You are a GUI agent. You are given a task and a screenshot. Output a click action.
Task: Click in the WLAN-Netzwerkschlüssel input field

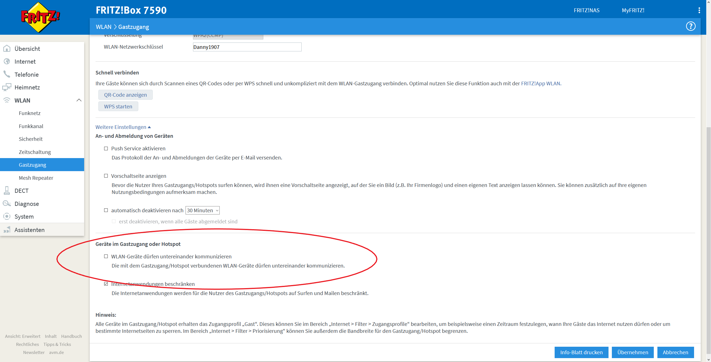pyautogui.click(x=247, y=47)
